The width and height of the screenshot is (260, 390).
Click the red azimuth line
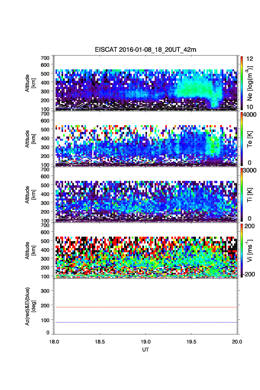pos(146,307)
